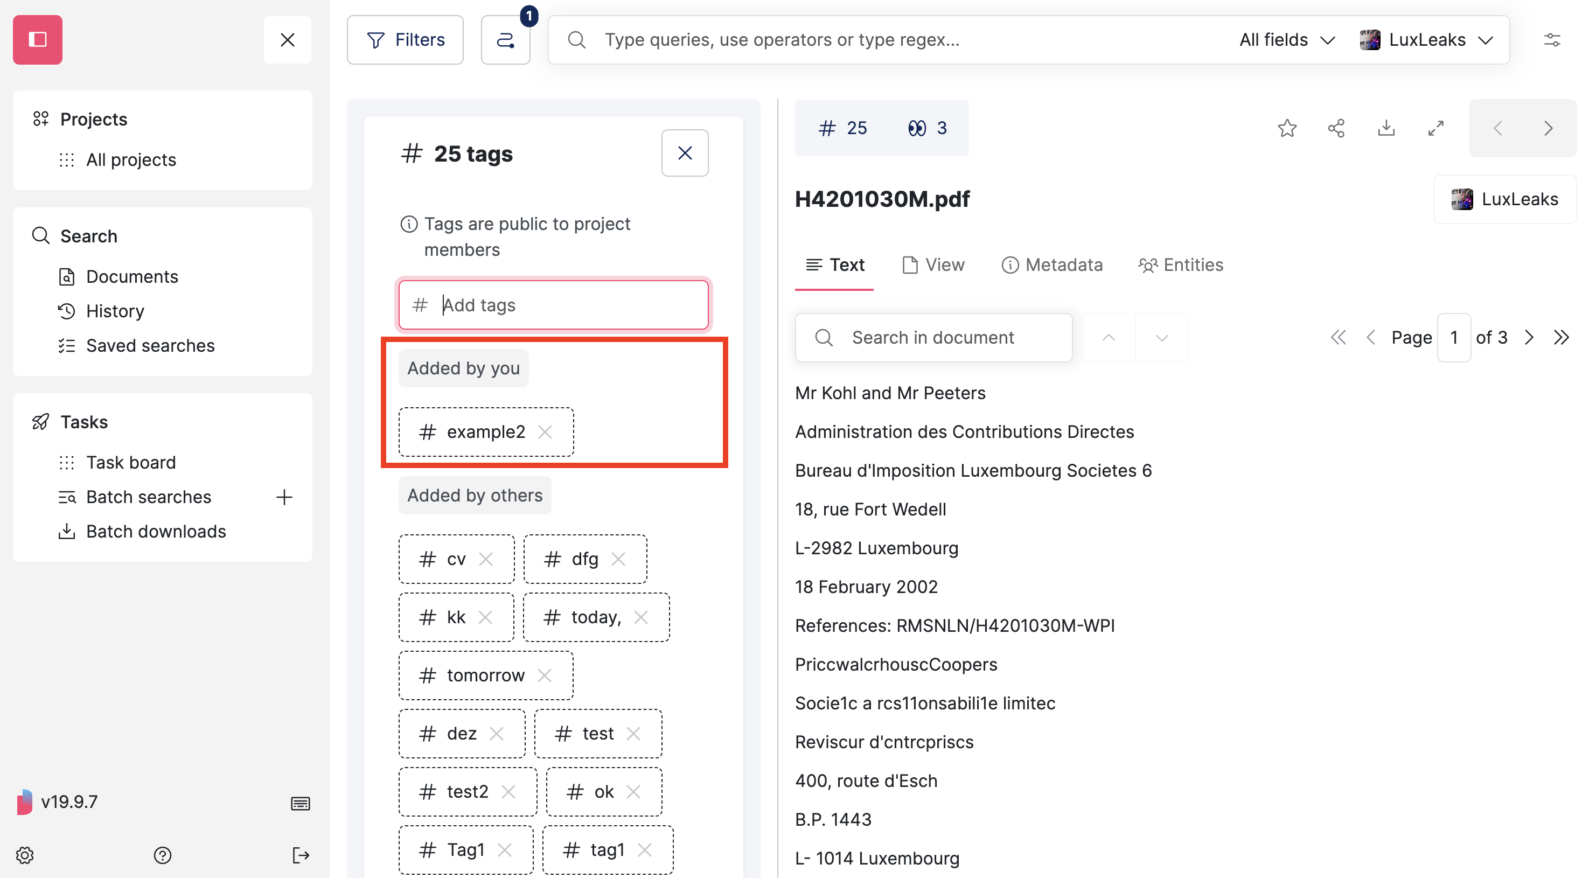Click the pink sidebar toggle icon
1589x878 pixels.
point(38,39)
